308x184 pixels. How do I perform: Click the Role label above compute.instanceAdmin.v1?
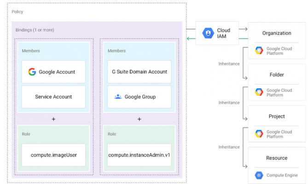click(x=112, y=134)
